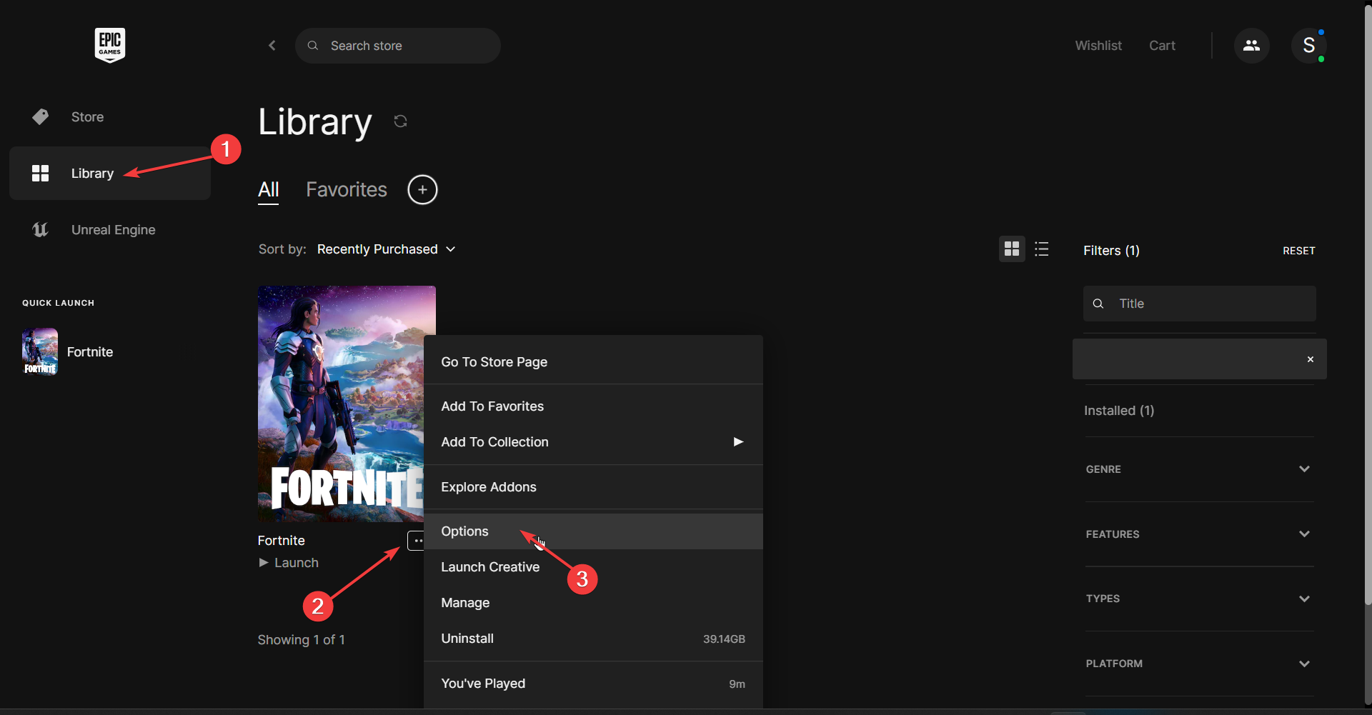Expand the TYPES filter section

tap(1199, 599)
